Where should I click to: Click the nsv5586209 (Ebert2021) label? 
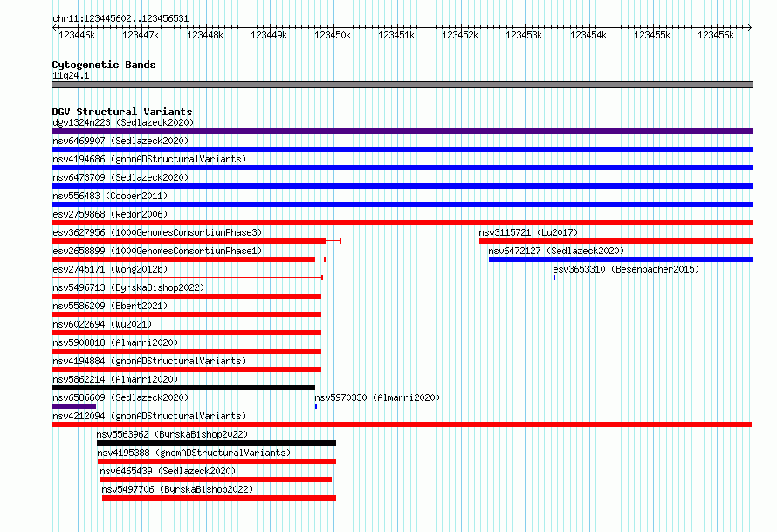pos(110,306)
